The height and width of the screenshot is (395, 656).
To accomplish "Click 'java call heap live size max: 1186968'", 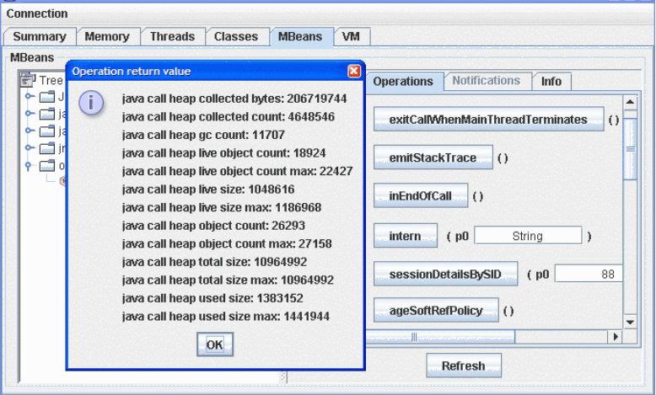I will [222, 207].
